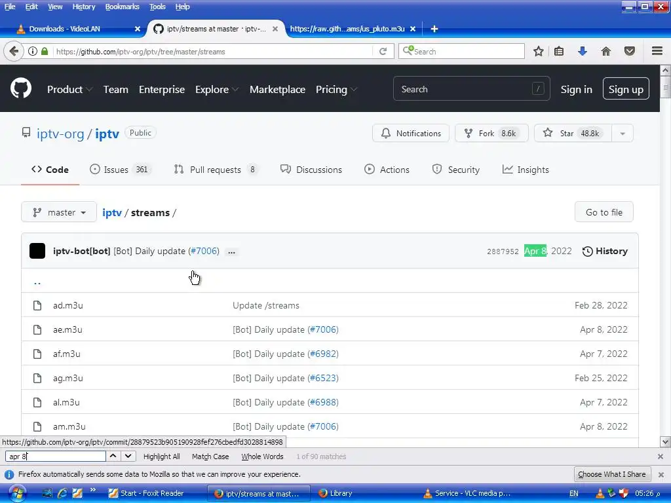Image resolution: width=671 pixels, height=503 pixels.
Task: Toggle Whole Words in find bar
Action: tap(262, 456)
